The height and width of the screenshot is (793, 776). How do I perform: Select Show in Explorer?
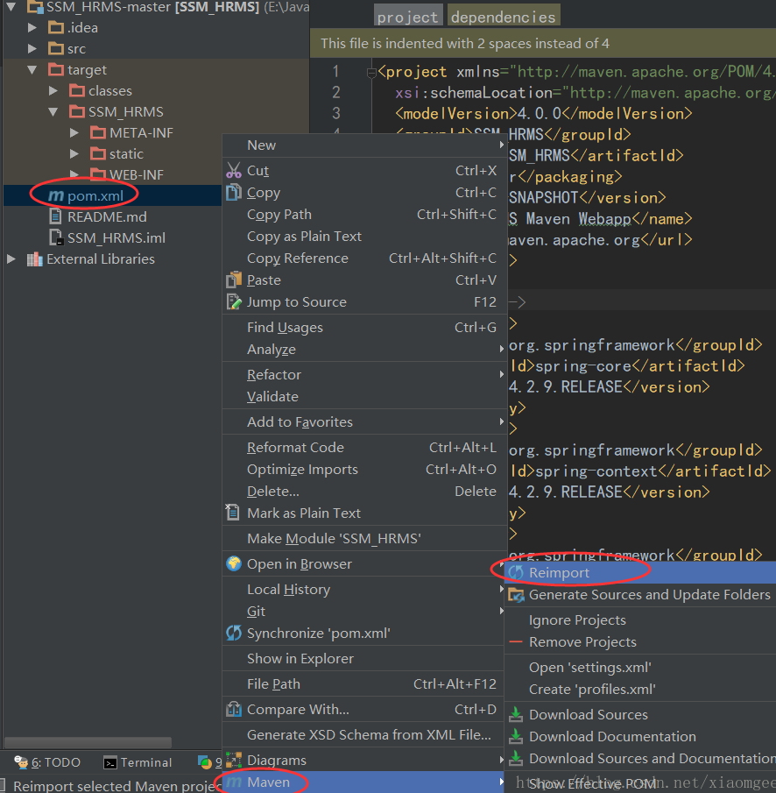tap(364, 658)
